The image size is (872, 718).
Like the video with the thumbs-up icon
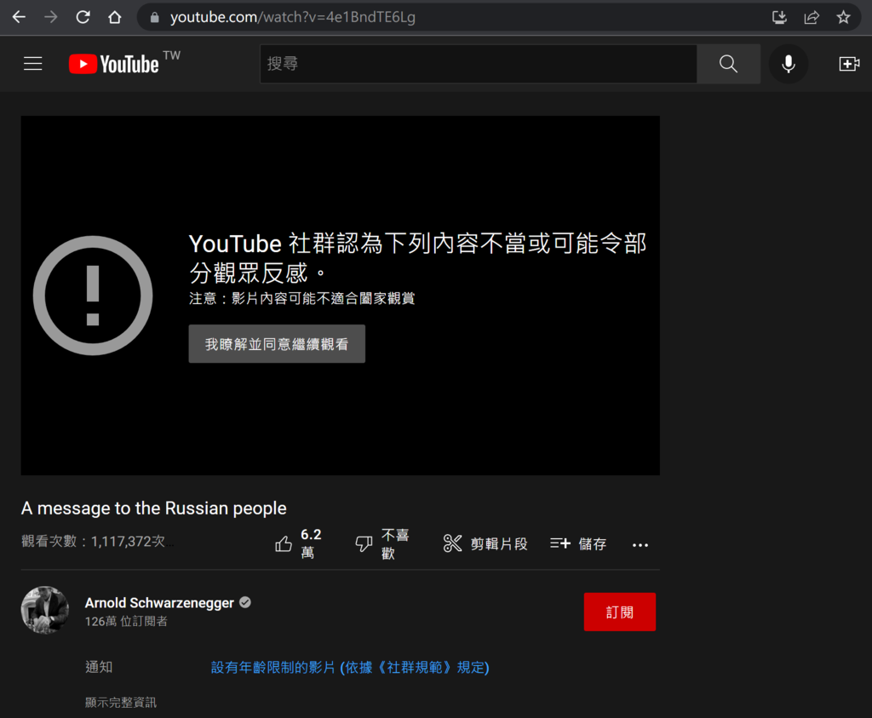[284, 544]
